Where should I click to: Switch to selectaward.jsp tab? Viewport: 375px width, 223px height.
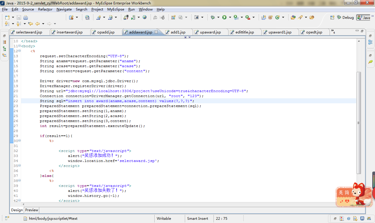[x=29, y=32]
